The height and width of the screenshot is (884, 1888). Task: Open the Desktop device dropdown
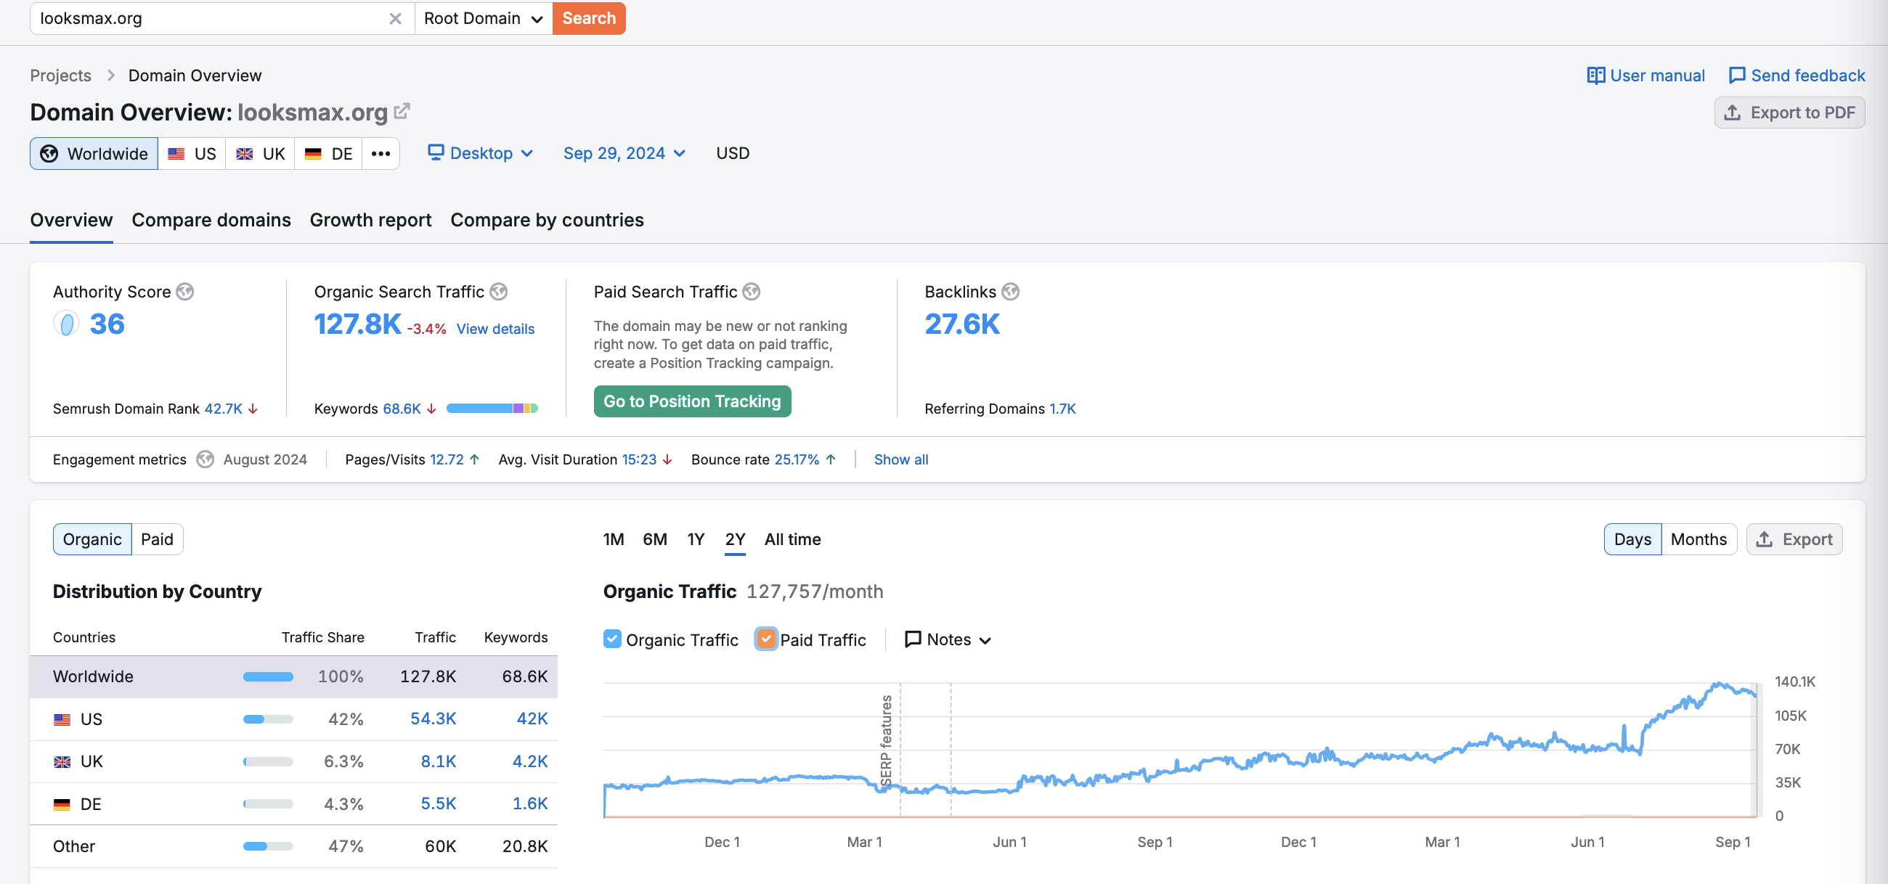coord(481,153)
